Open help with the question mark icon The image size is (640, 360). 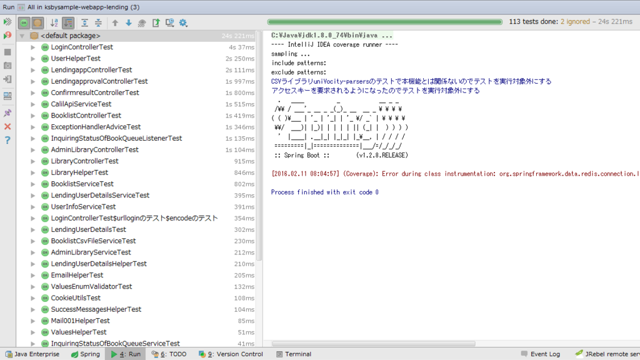[x=7, y=141]
